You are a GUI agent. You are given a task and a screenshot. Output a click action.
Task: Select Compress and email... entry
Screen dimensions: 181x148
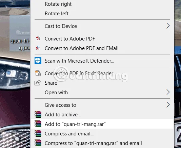coord(102,133)
